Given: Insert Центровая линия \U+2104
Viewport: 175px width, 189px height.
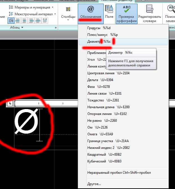Looking at the screenshot, I should [123, 73].
